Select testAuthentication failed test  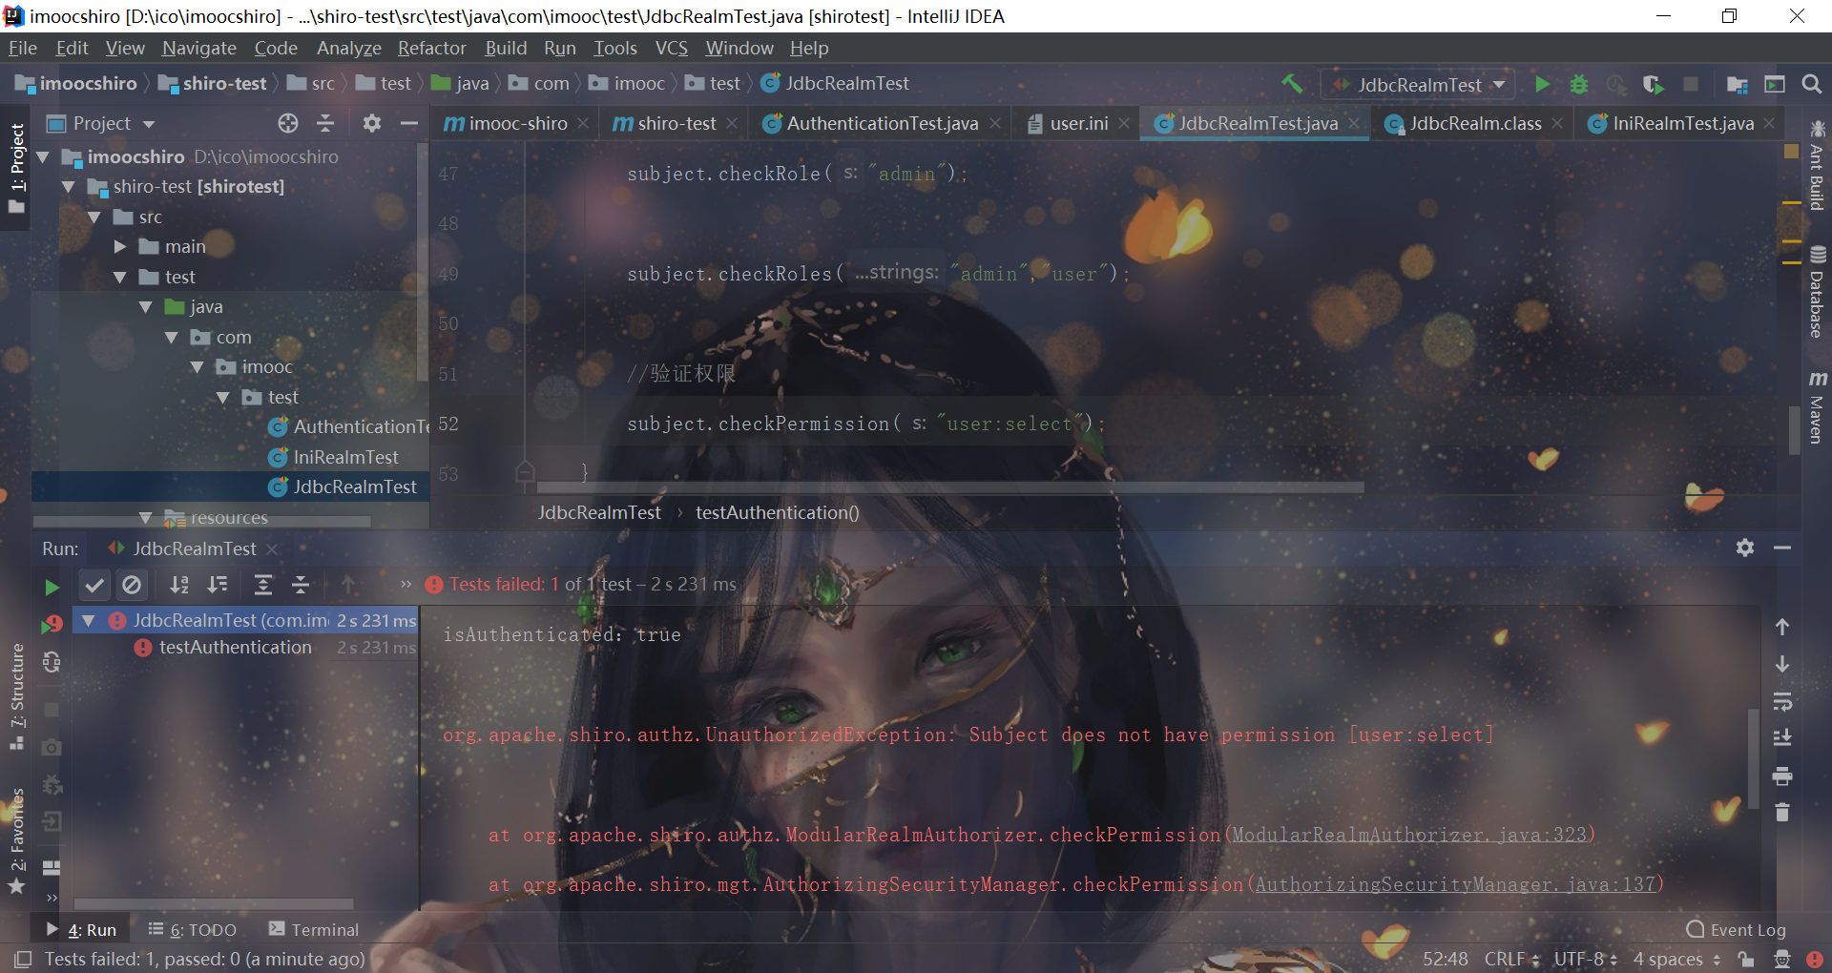click(235, 648)
